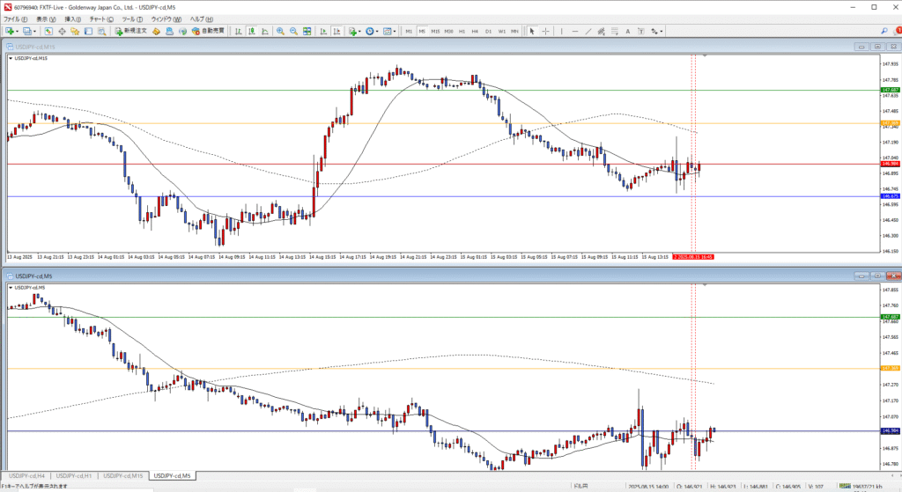
Task: Zoom in on the chart
Action: 280,31
